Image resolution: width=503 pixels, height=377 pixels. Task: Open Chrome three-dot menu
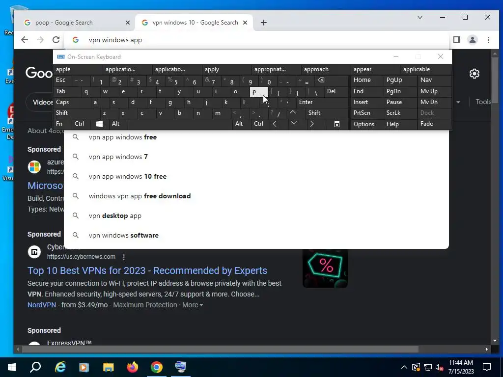point(488,40)
